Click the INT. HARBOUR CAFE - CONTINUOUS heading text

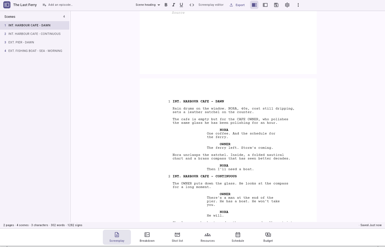click(x=205, y=176)
